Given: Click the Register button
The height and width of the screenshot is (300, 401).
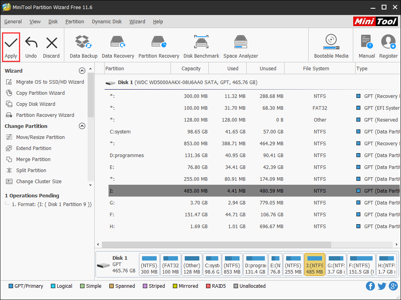Looking at the screenshot, I should (388, 45).
